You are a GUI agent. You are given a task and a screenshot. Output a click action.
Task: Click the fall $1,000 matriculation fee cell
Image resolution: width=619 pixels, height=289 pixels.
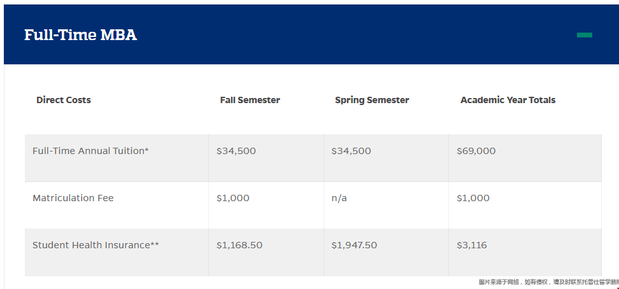pyautogui.click(x=233, y=198)
